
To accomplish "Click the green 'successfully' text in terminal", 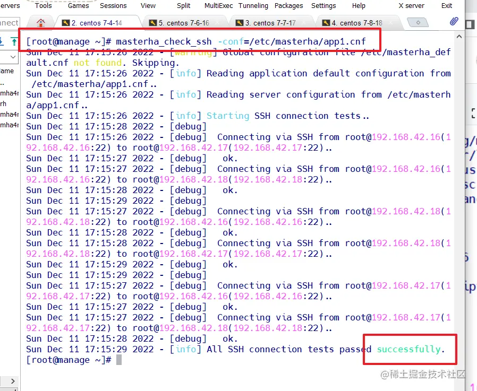I will (408, 350).
